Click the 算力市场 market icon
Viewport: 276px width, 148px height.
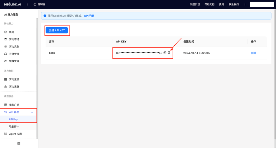6,39
